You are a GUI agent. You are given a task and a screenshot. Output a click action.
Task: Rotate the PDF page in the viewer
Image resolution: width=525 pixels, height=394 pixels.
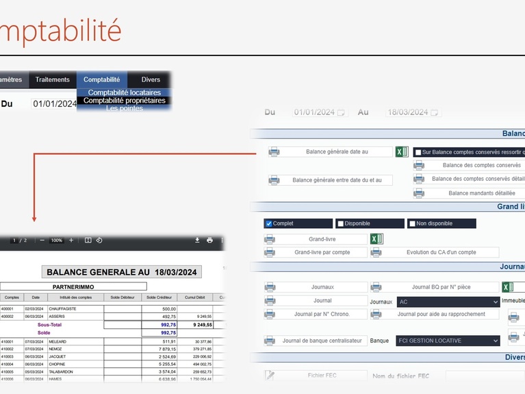point(99,241)
